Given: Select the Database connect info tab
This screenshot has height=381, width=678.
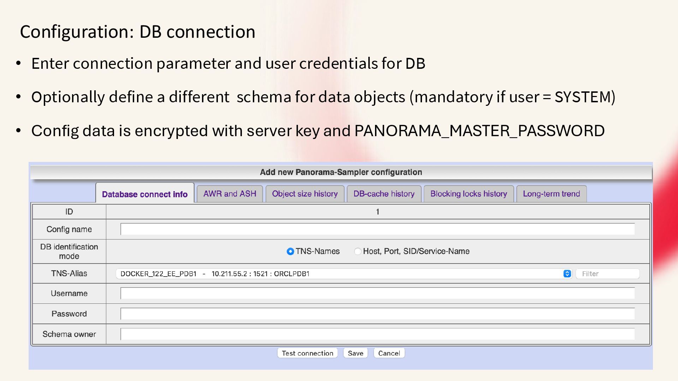Looking at the screenshot, I should (144, 194).
